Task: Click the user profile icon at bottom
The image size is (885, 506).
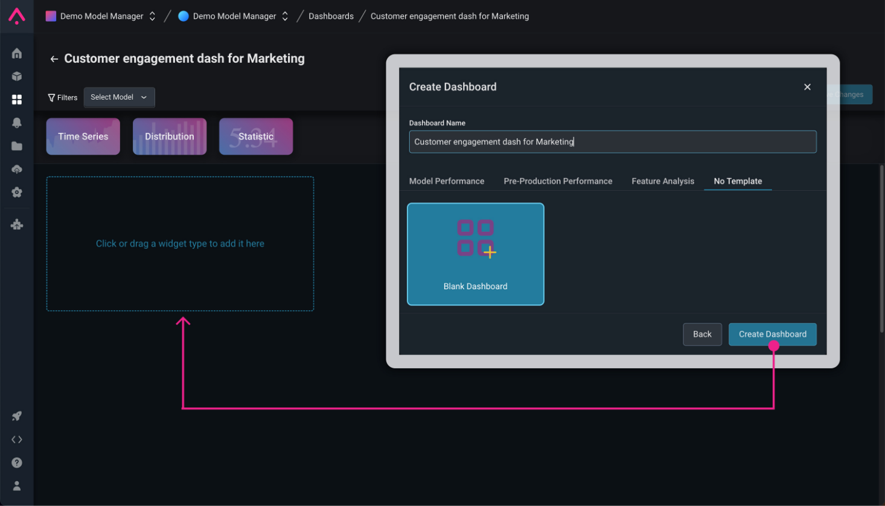Action: point(17,485)
